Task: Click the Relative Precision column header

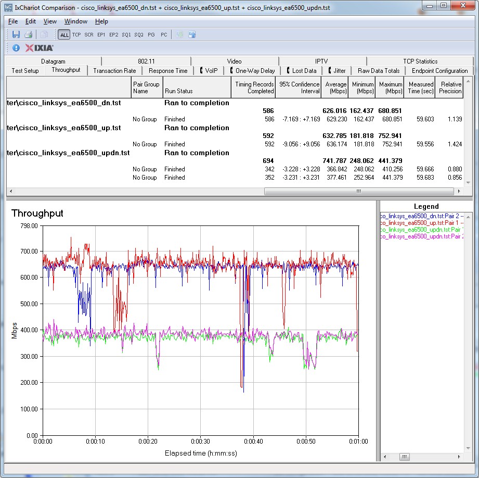Action: (x=449, y=87)
